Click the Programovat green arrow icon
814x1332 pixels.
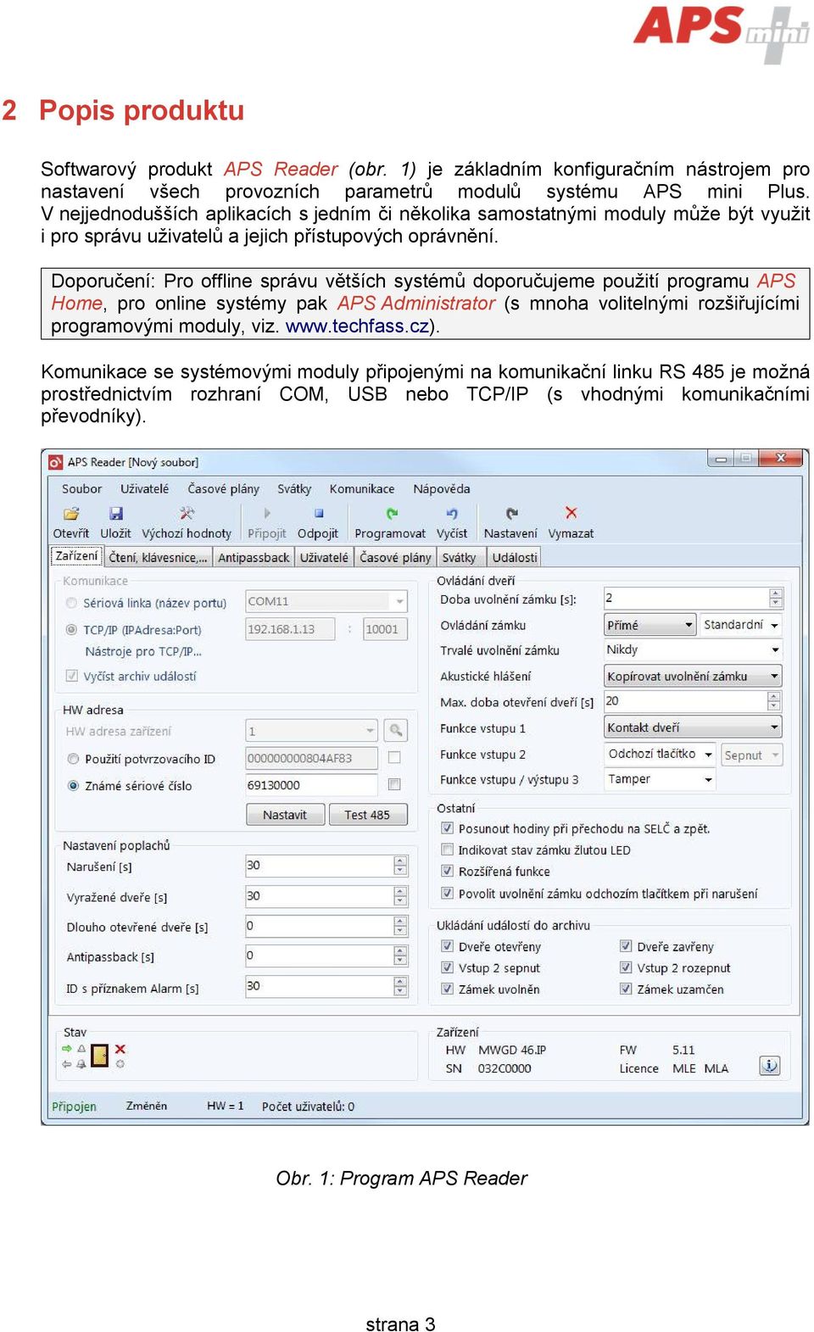[391, 514]
